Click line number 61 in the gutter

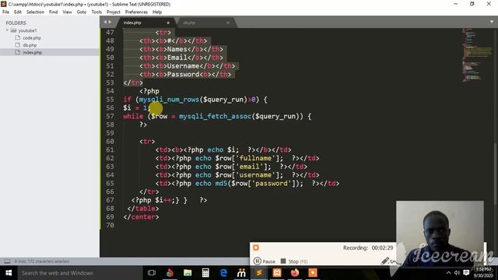(x=110, y=150)
